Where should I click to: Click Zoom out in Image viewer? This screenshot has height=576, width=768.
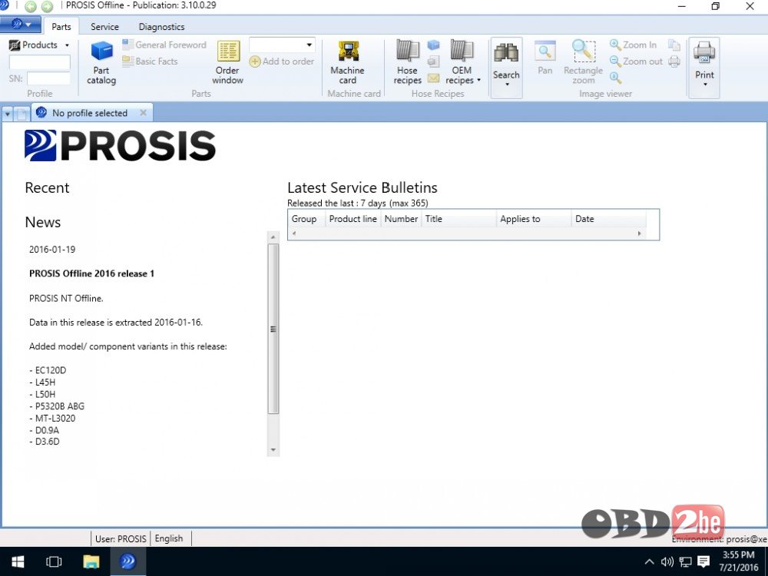click(636, 61)
